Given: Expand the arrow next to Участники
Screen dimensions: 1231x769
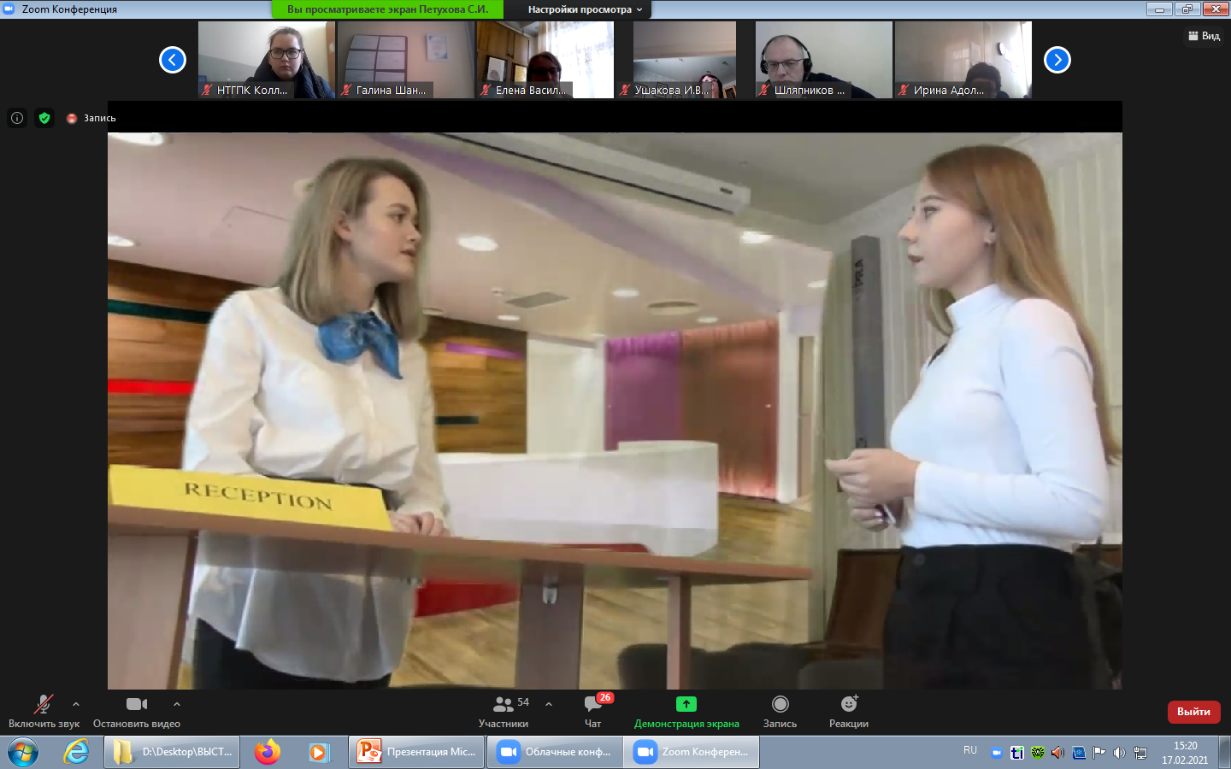Looking at the screenshot, I should point(549,704).
